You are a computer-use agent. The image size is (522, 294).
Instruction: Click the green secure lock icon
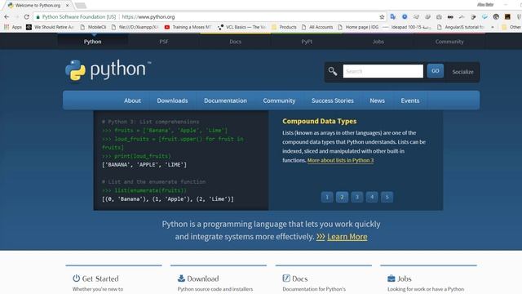38,16
